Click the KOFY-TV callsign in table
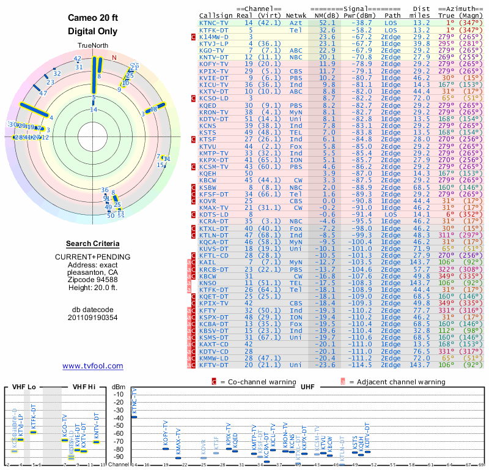Image resolution: width=489 pixels, height=470 pixels. click(214, 64)
